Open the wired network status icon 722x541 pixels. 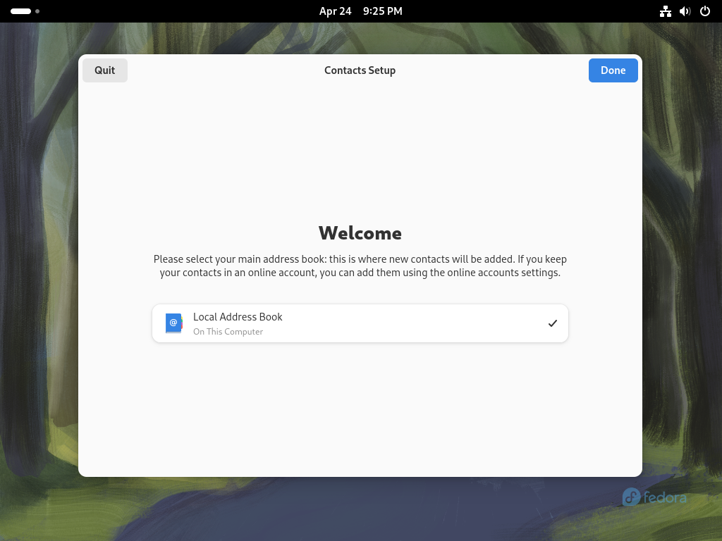pyautogui.click(x=665, y=11)
